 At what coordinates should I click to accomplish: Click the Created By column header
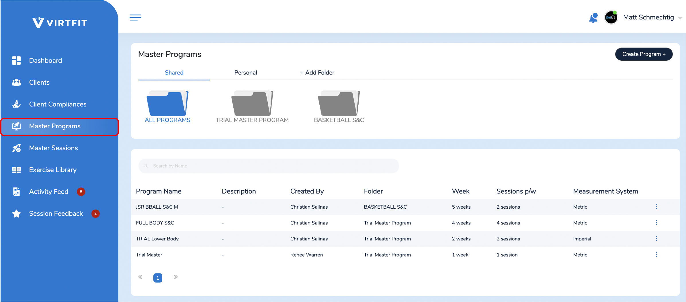(x=307, y=191)
